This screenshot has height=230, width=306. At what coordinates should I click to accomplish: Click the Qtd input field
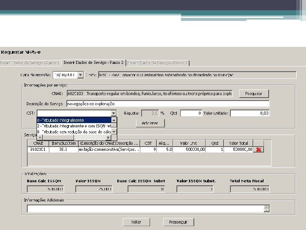(191, 113)
